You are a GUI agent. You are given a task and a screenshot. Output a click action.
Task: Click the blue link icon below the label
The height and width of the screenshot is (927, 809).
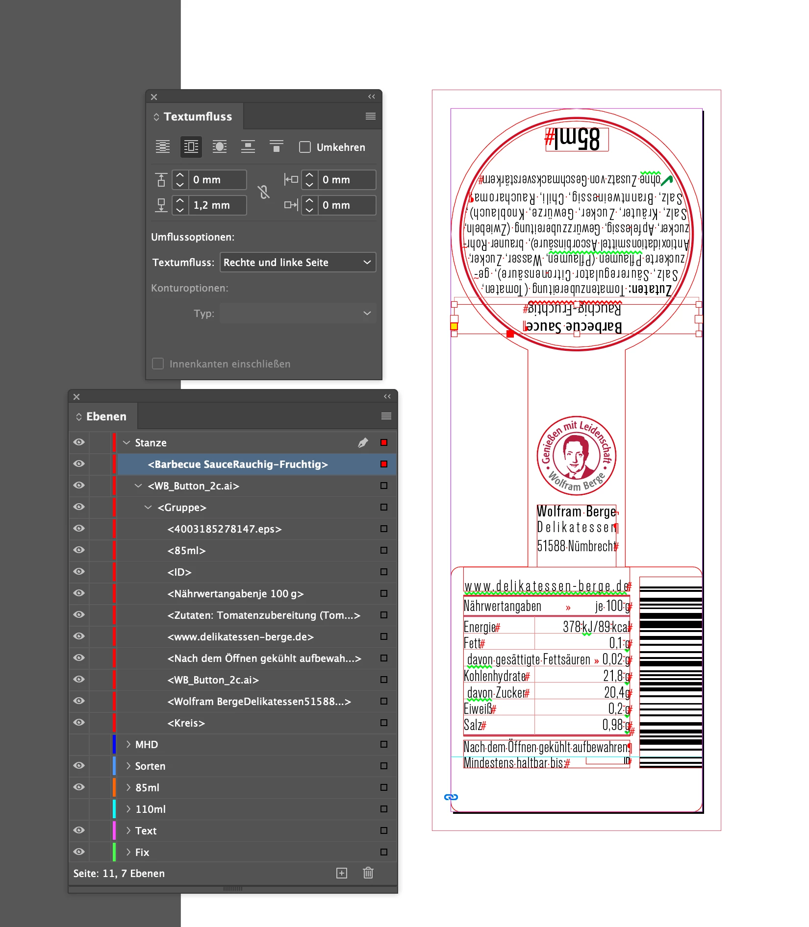pos(451,797)
